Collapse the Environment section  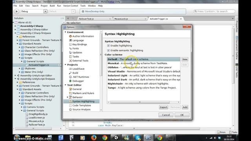[65, 32]
